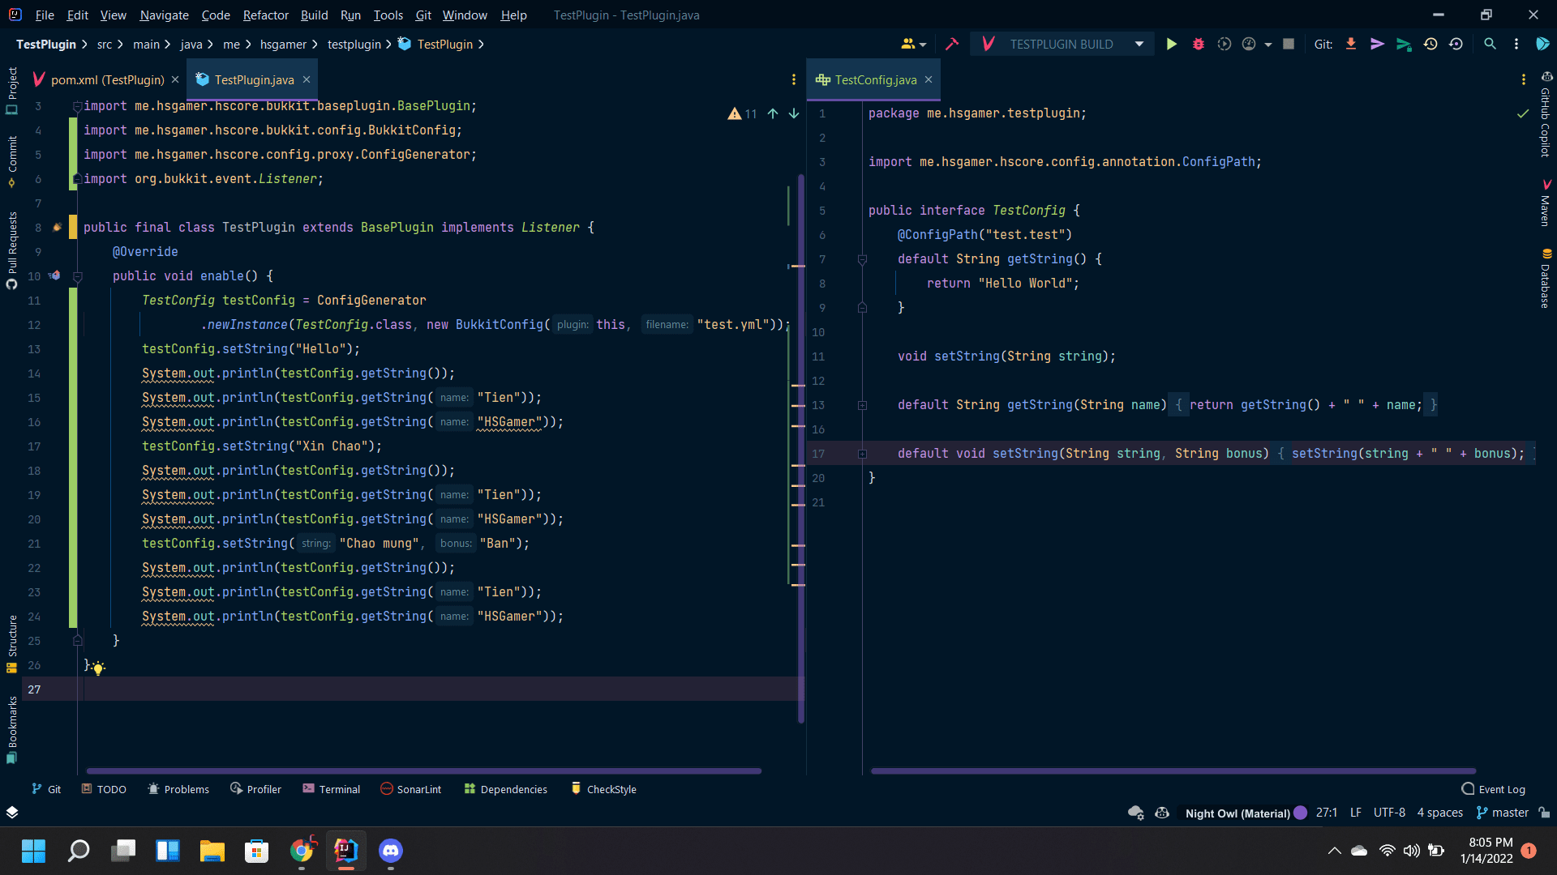Click Night Owl theme color circle
The width and height of the screenshot is (1557, 875).
(x=1301, y=813)
